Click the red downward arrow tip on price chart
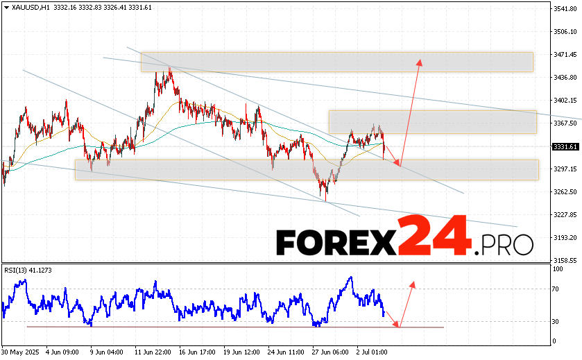582x360 pixels. [x=398, y=164]
